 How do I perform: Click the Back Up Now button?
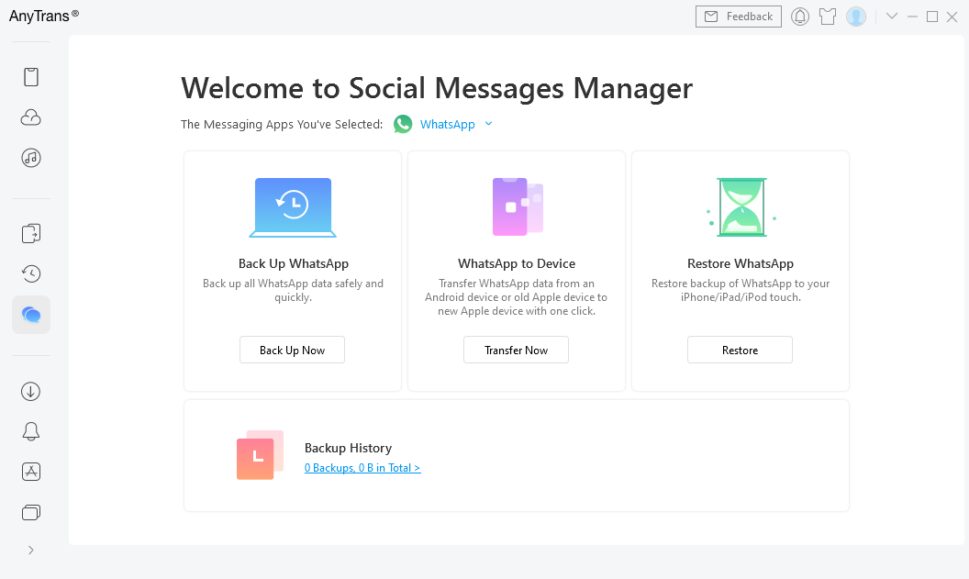click(292, 350)
